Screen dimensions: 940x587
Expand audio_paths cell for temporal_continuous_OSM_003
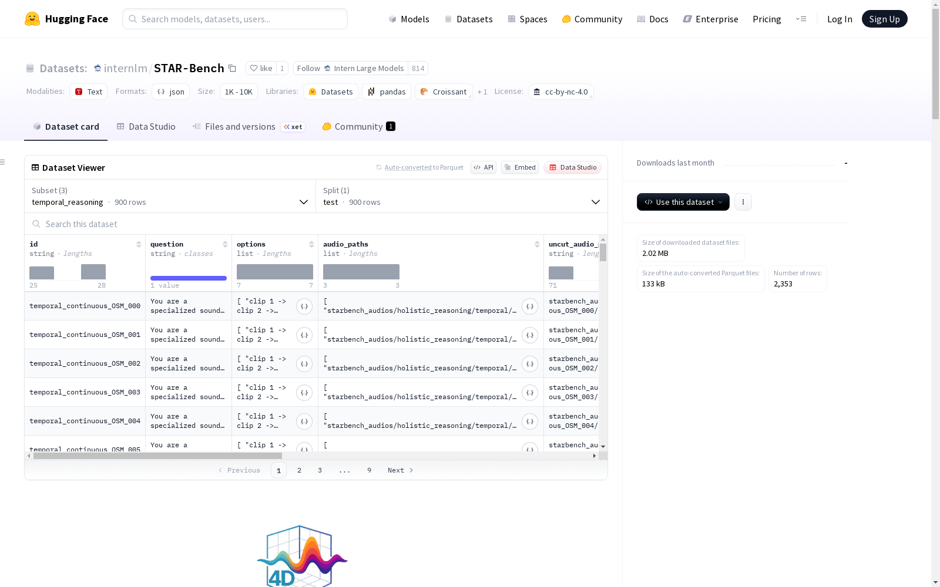tap(530, 393)
